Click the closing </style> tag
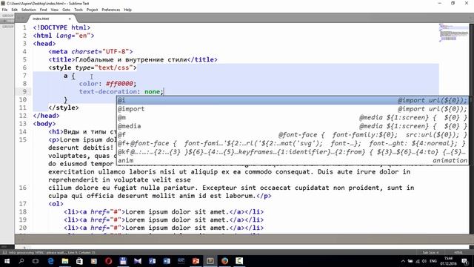 pyautogui.click(x=64, y=108)
